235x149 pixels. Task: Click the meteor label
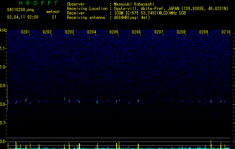53,12
